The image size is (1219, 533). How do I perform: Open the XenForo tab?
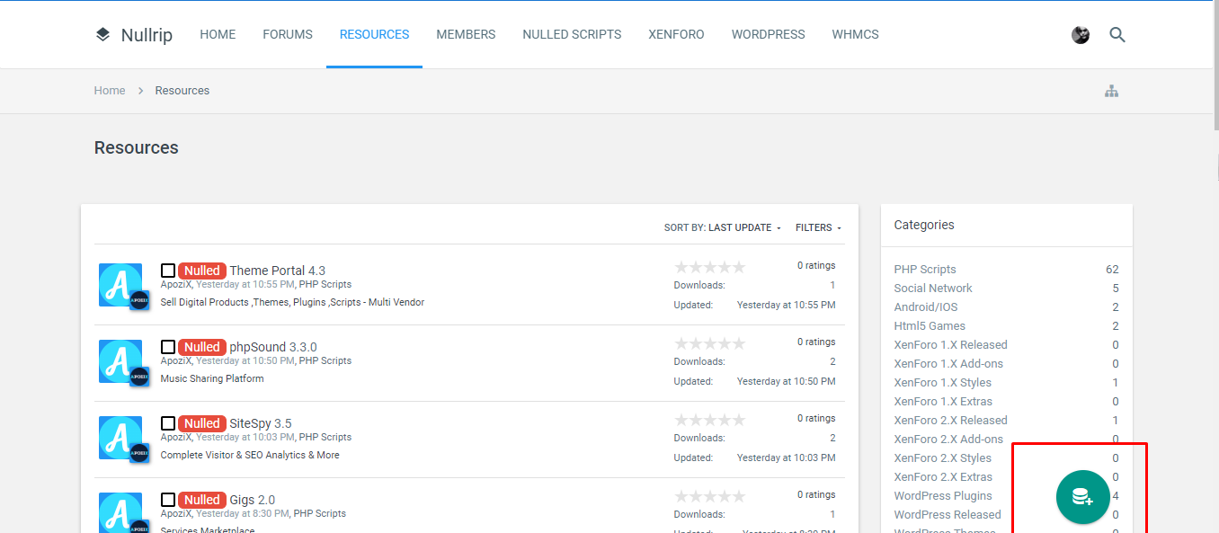click(676, 34)
